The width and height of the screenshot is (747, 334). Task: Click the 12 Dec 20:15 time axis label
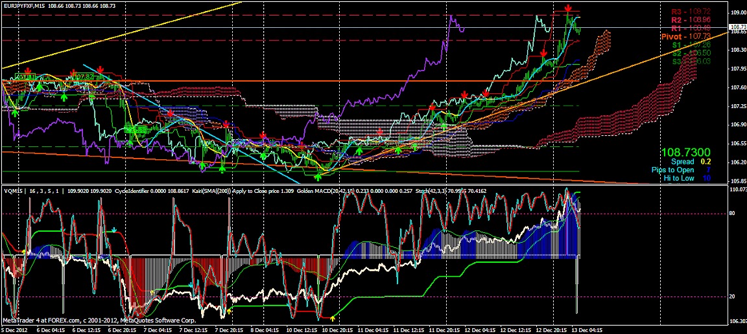(x=551, y=329)
